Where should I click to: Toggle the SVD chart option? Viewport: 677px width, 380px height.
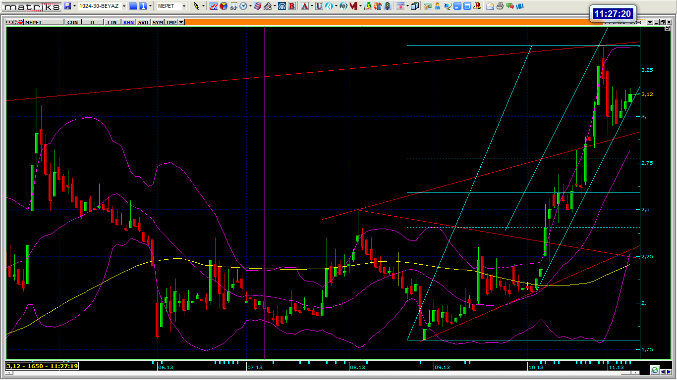click(x=143, y=22)
